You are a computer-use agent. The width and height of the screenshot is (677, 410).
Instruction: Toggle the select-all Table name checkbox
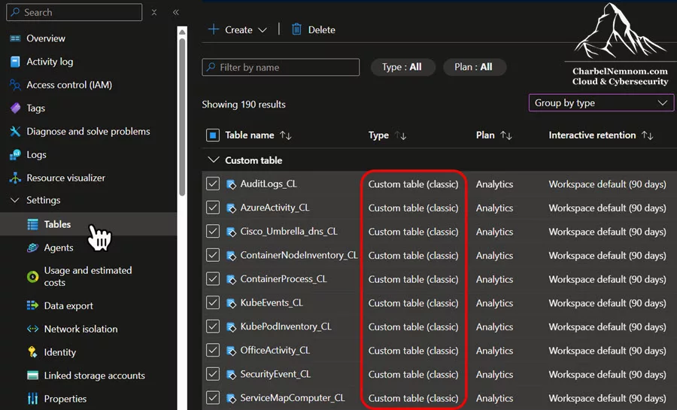point(213,135)
